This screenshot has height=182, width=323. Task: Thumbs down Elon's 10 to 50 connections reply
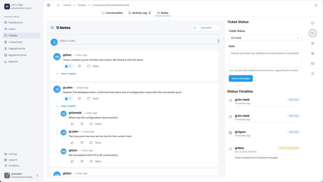pyautogui.click(x=82, y=161)
